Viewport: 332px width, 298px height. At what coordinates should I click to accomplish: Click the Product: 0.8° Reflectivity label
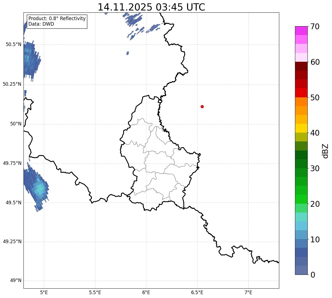click(x=57, y=18)
